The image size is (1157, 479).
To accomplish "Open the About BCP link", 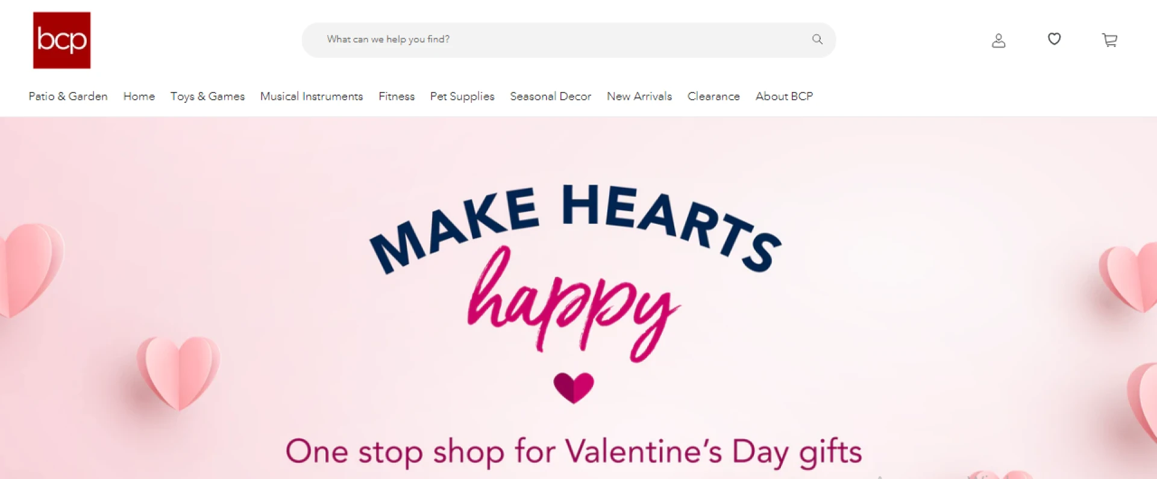I will [784, 96].
